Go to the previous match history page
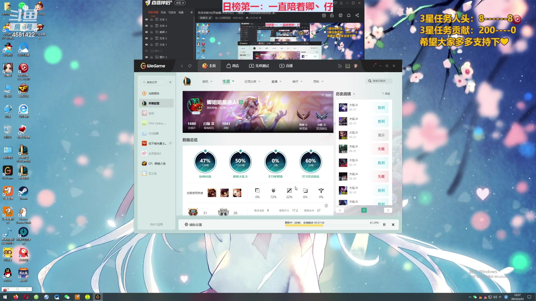 coord(340,210)
